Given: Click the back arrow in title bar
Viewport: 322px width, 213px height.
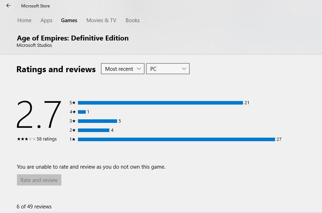Looking at the screenshot, I should click(8, 6).
